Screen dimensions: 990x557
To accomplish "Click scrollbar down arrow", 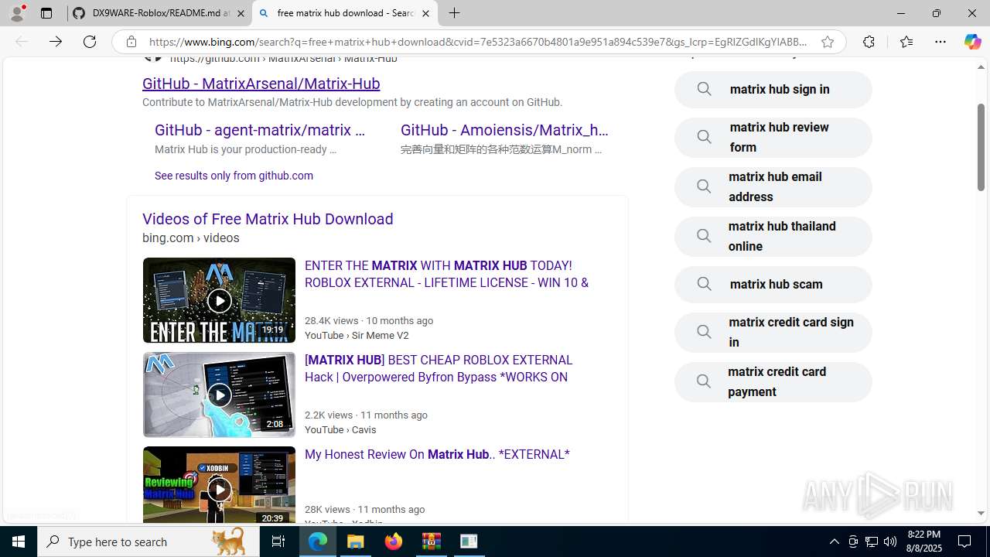I will pos(981,513).
